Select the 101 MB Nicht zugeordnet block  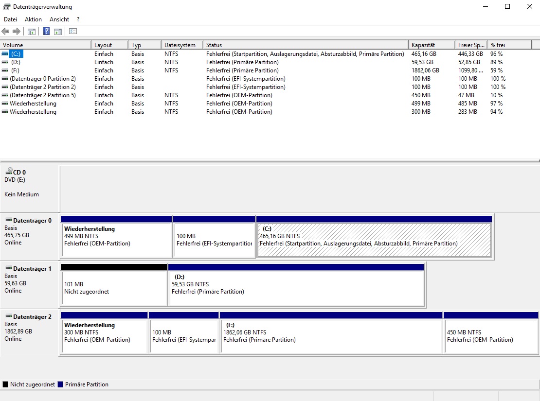click(x=114, y=285)
